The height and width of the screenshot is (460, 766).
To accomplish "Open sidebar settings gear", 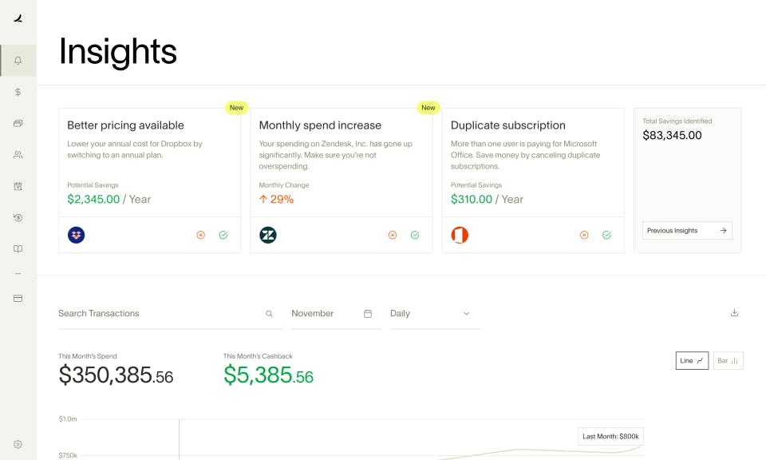I will click(17, 443).
